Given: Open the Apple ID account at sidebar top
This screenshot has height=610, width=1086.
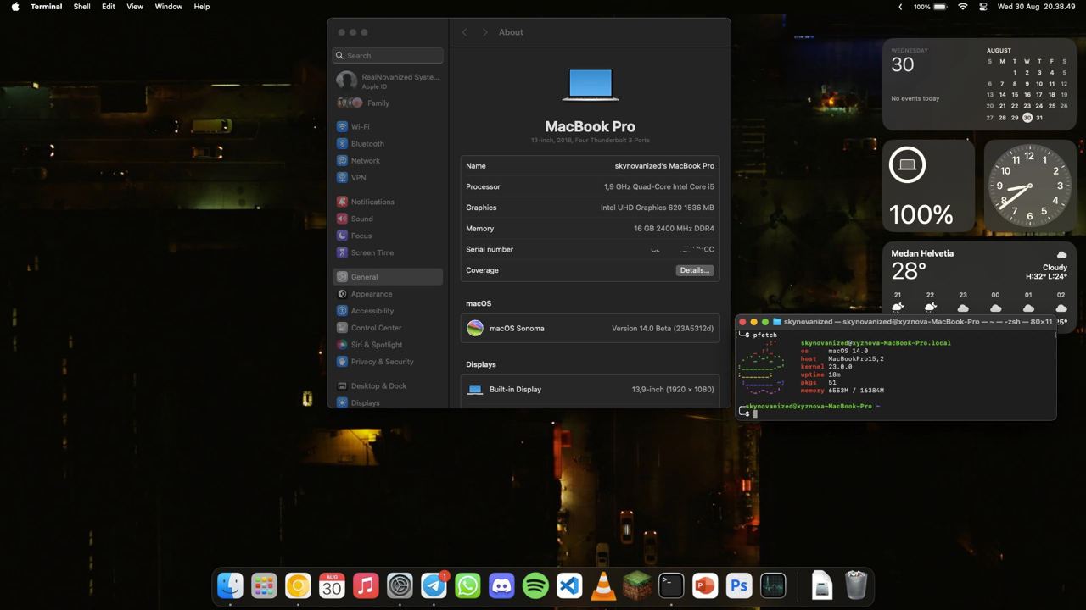Looking at the screenshot, I should point(388,80).
